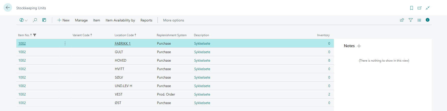Open the Manage menu

81,20
